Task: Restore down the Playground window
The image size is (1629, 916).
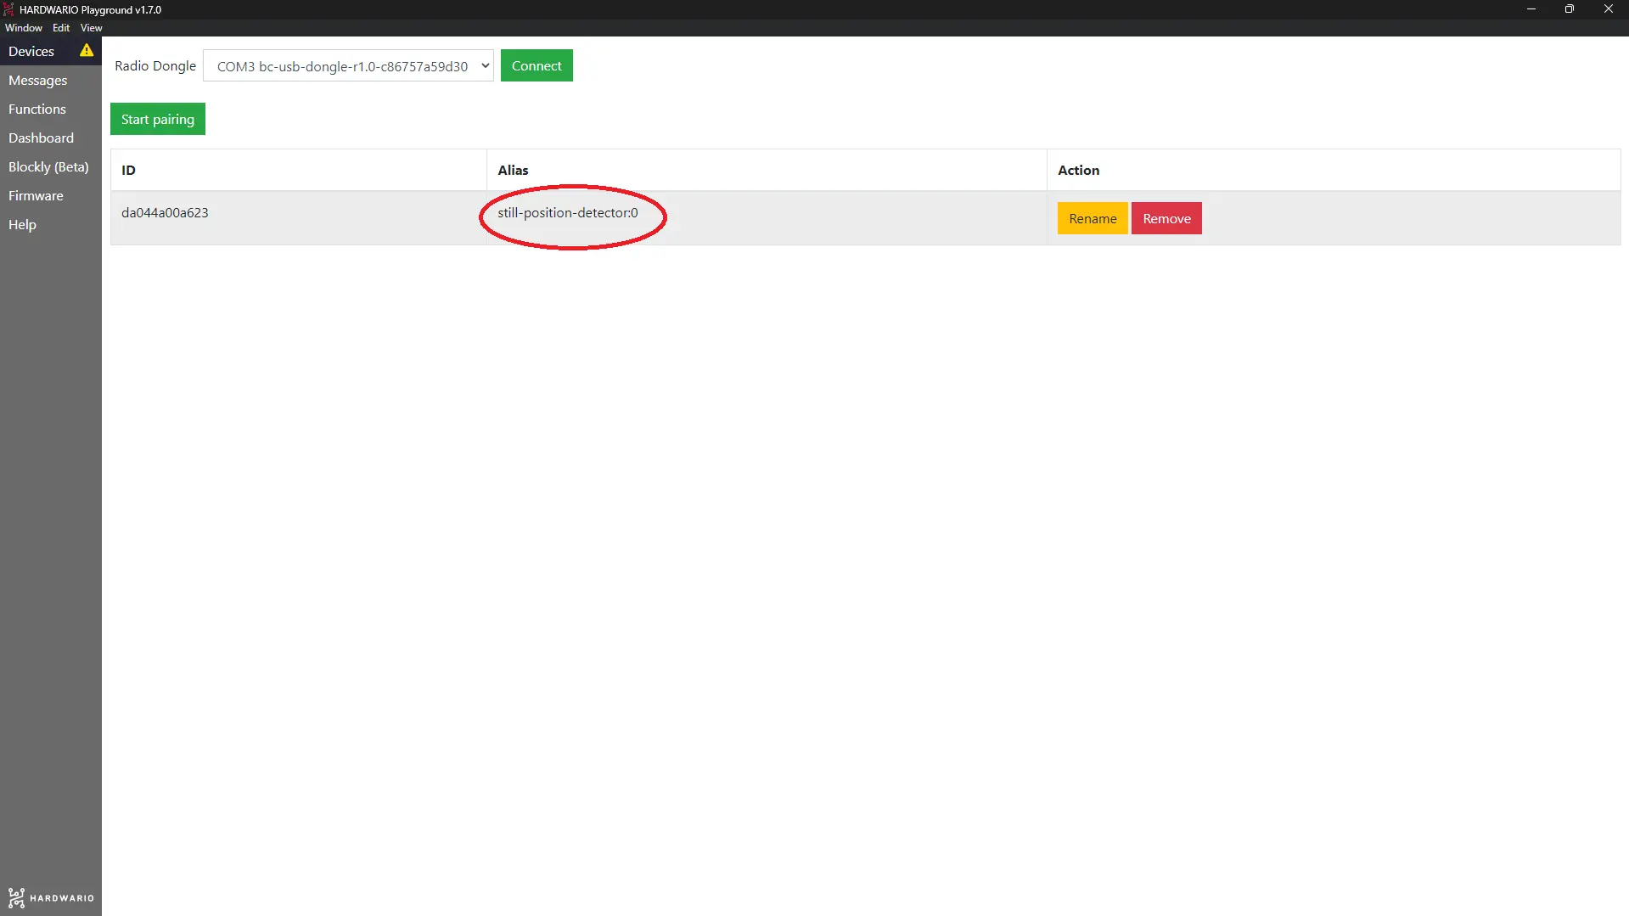Action: coord(1570,9)
